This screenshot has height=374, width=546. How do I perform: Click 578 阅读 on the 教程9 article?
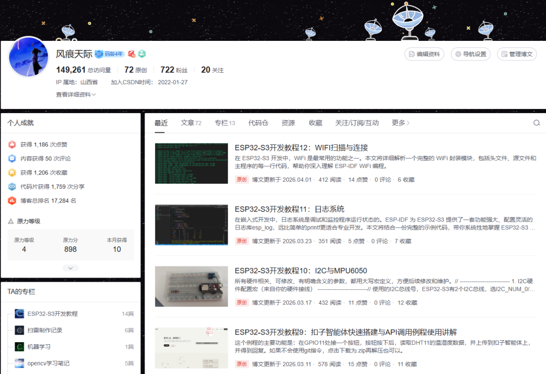(330, 364)
